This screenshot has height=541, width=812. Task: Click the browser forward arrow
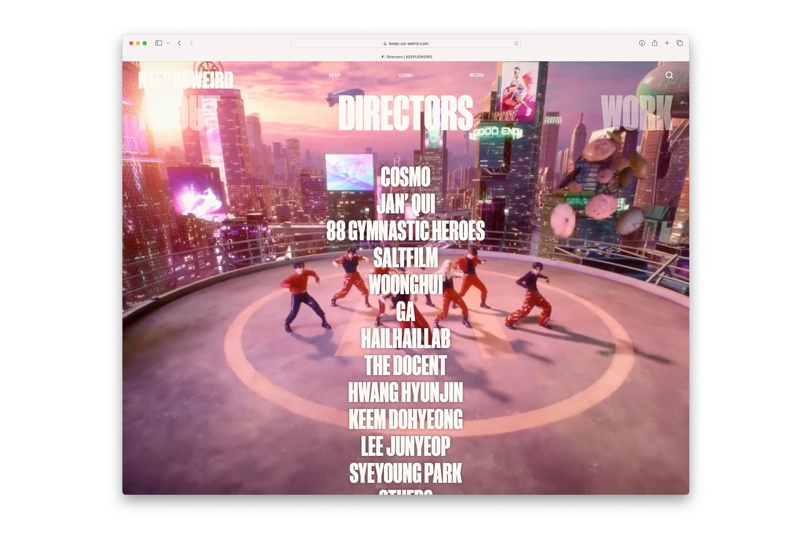click(x=191, y=43)
